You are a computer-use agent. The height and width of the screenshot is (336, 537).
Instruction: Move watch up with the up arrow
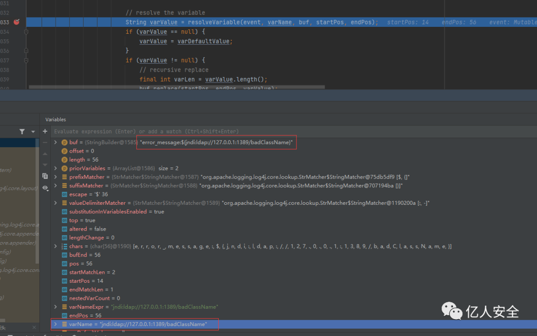[x=45, y=154]
